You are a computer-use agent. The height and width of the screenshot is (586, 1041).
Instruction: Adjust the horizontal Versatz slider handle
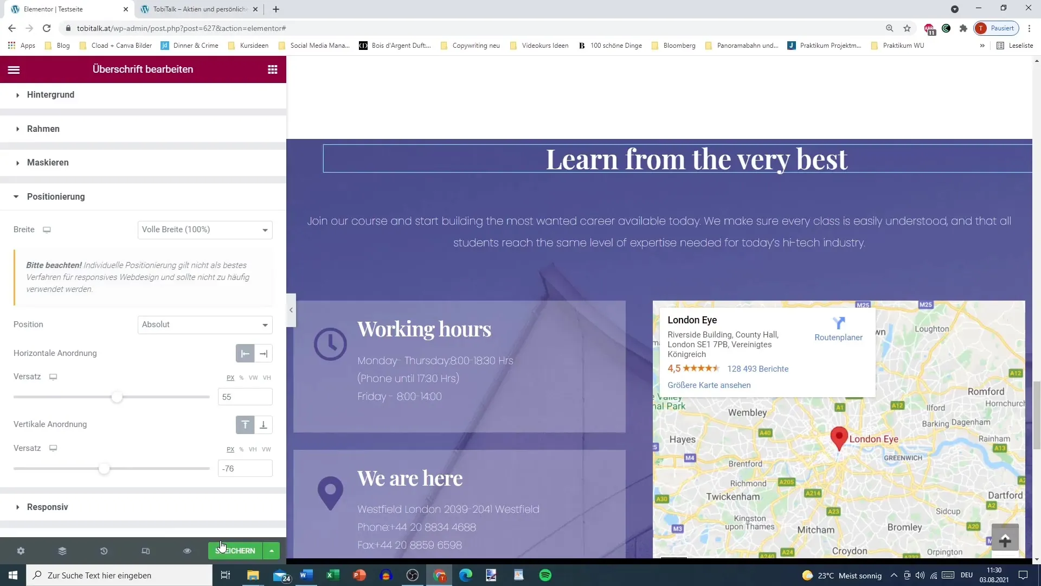pyautogui.click(x=117, y=397)
